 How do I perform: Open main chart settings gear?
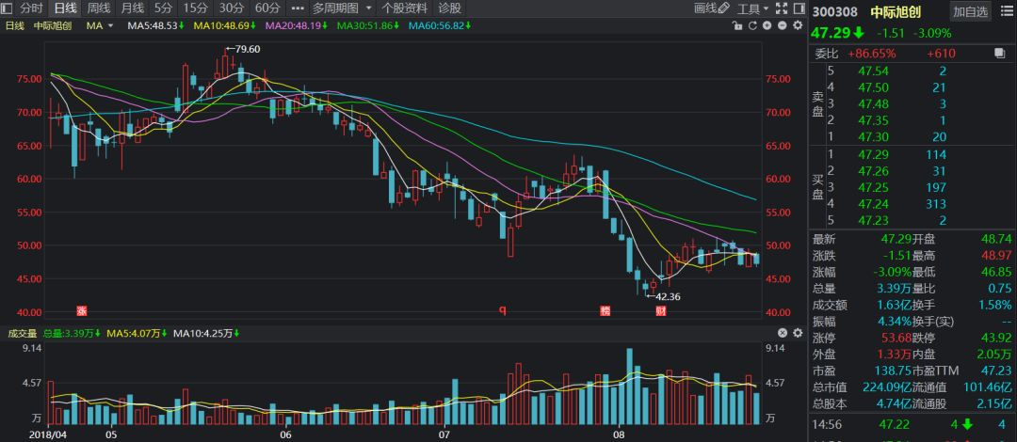(x=798, y=25)
